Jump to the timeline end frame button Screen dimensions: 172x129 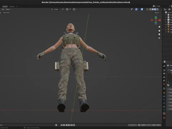point(74,125)
